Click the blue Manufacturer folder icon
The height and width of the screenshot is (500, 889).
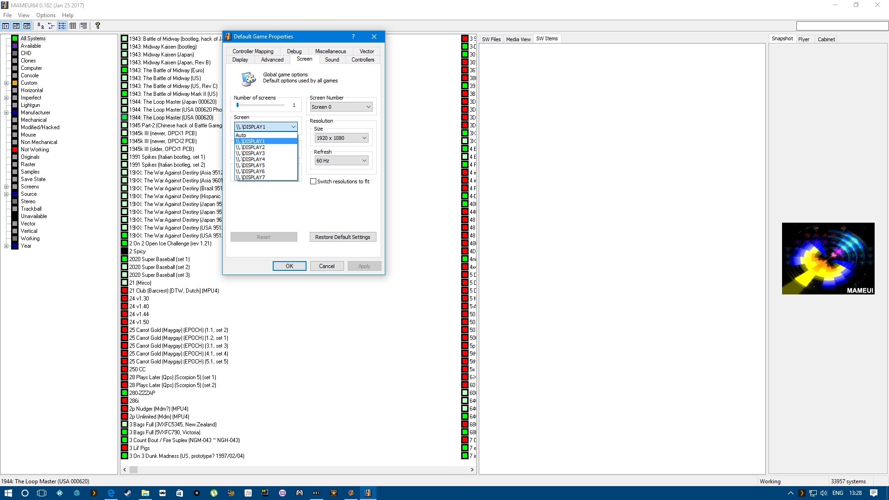click(15, 112)
